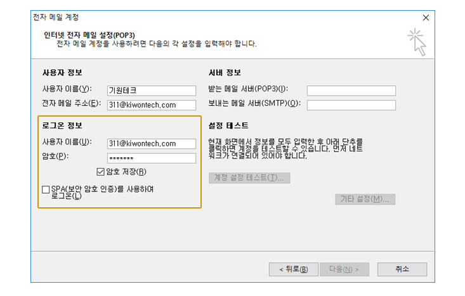Click into the 암호 password field
The width and height of the screenshot is (465, 296).
151,158
